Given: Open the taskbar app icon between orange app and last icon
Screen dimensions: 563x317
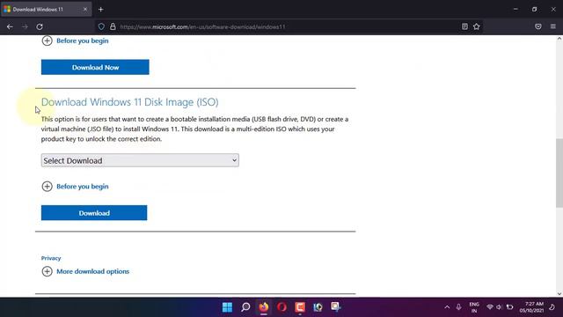Looking at the screenshot, I should tap(318, 307).
